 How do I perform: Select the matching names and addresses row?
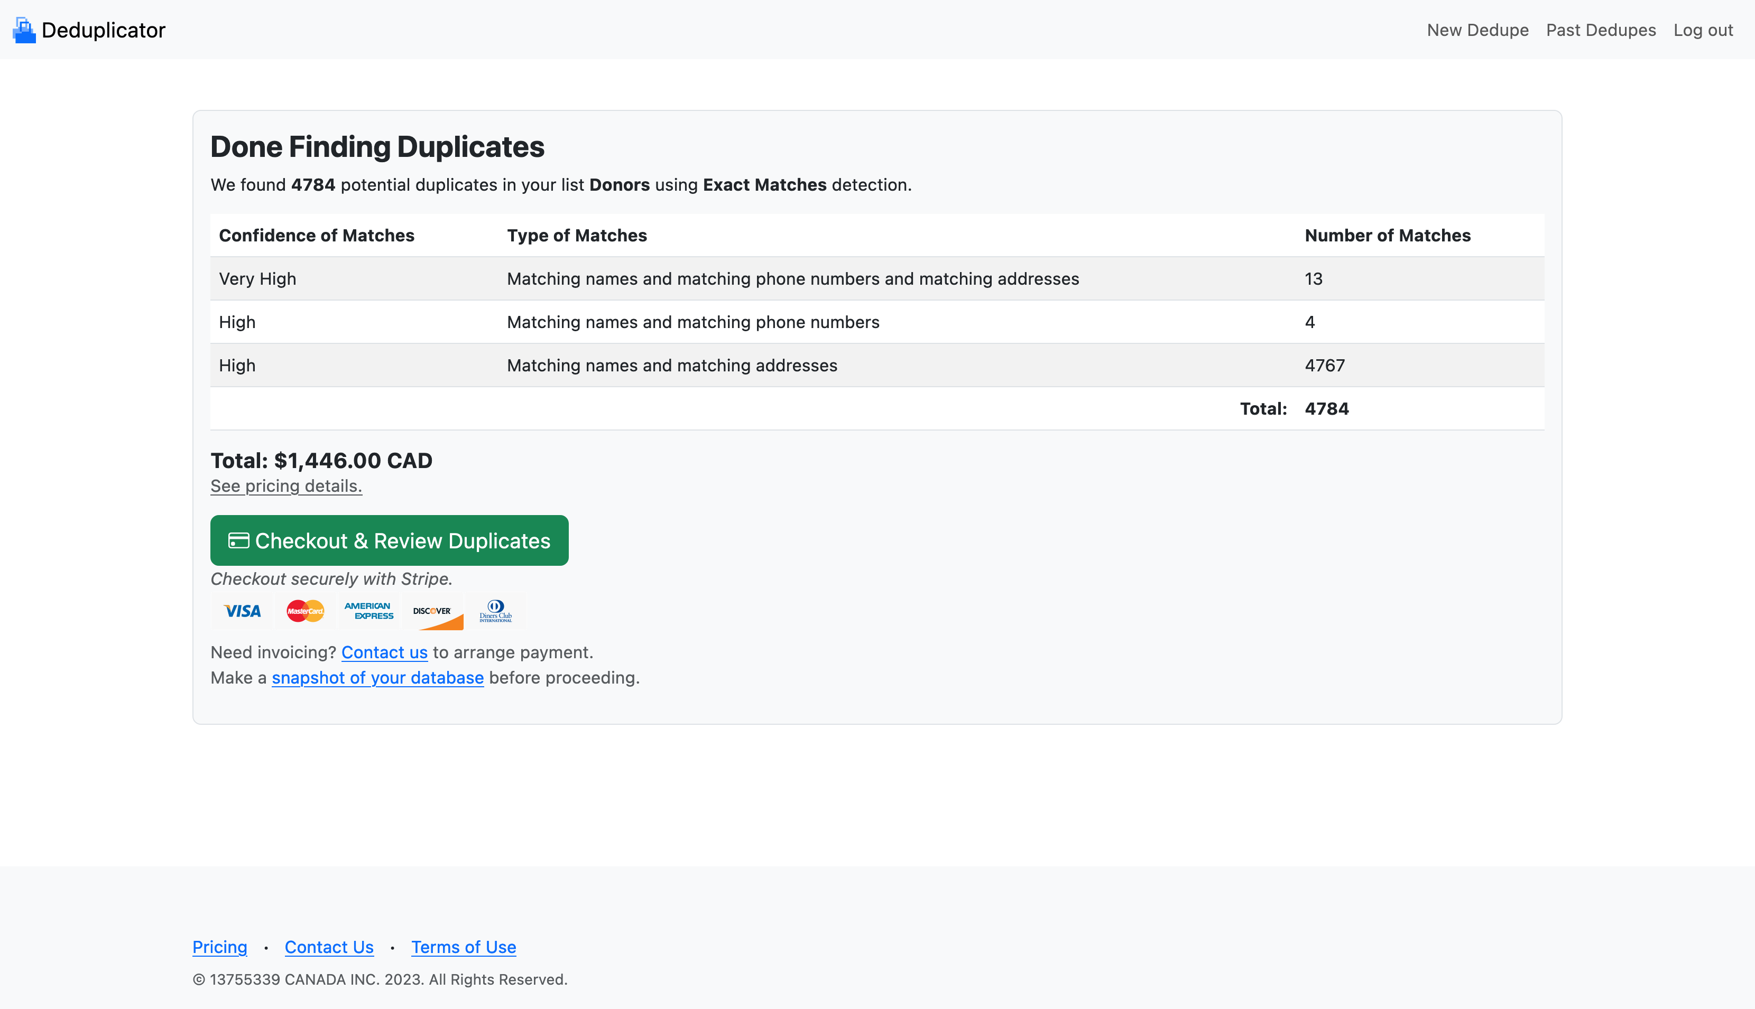[x=876, y=365]
